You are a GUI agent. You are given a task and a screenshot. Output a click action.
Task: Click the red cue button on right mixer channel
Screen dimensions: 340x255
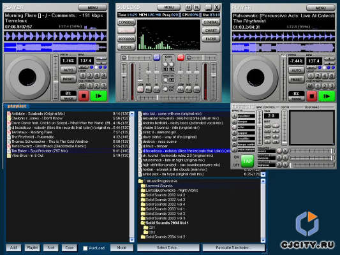click(181, 57)
